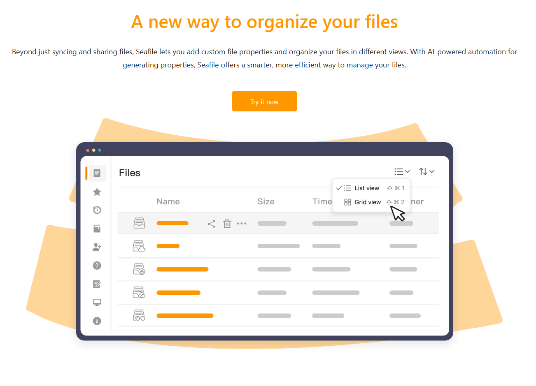Click the trash delete icon in first row
This screenshot has height=386, width=536.
(x=227, y=224)
